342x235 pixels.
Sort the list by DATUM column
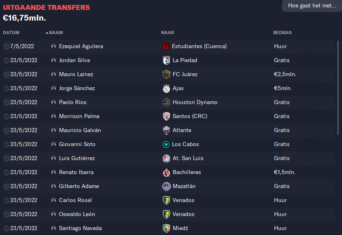[11, 33]
